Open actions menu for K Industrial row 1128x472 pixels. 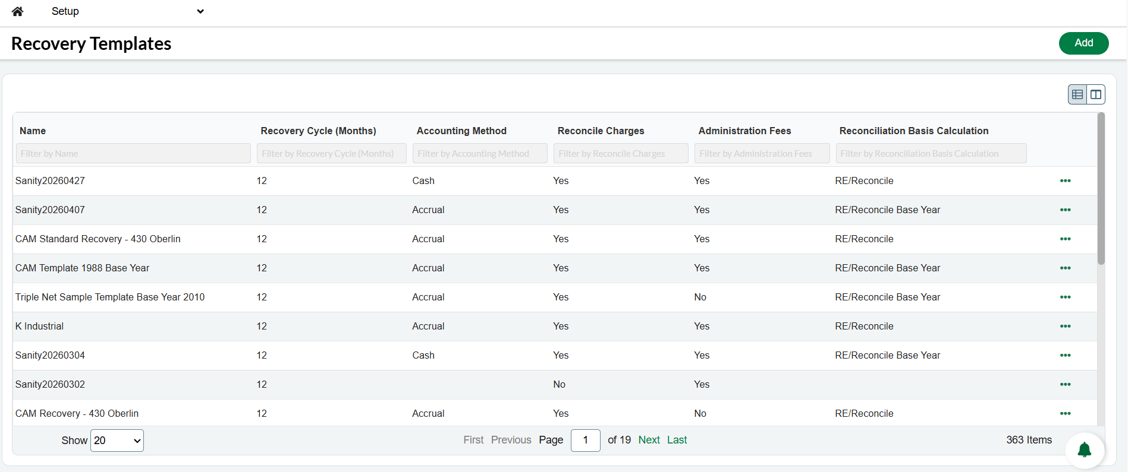tap(1065, 327)
